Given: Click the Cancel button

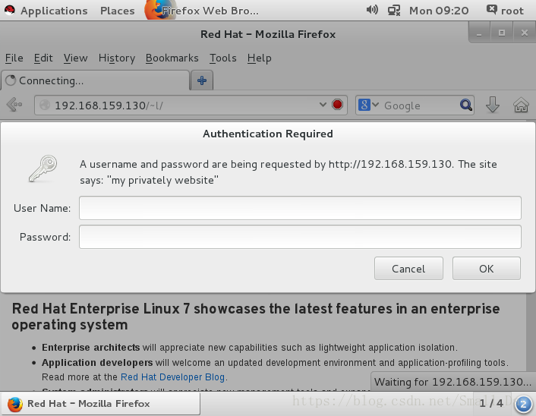Looking at the screenshot, I should tap(408, 268).
